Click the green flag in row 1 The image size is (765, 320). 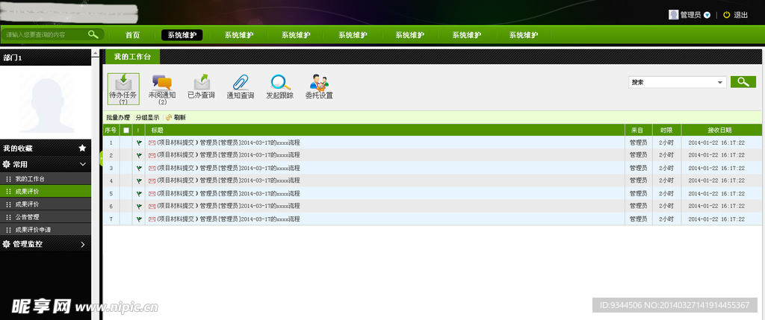coord(139,142)
